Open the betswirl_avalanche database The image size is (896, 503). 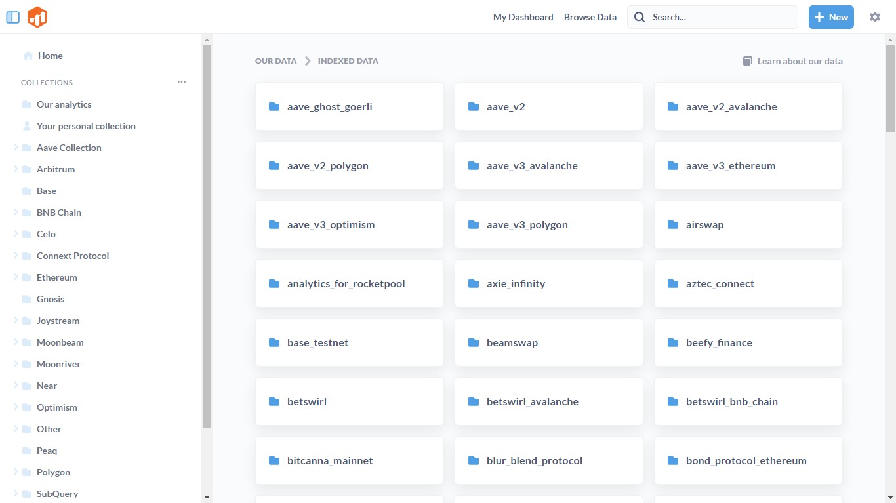point(549,401)
